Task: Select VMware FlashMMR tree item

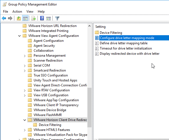Action: click(x=48, y=115)
